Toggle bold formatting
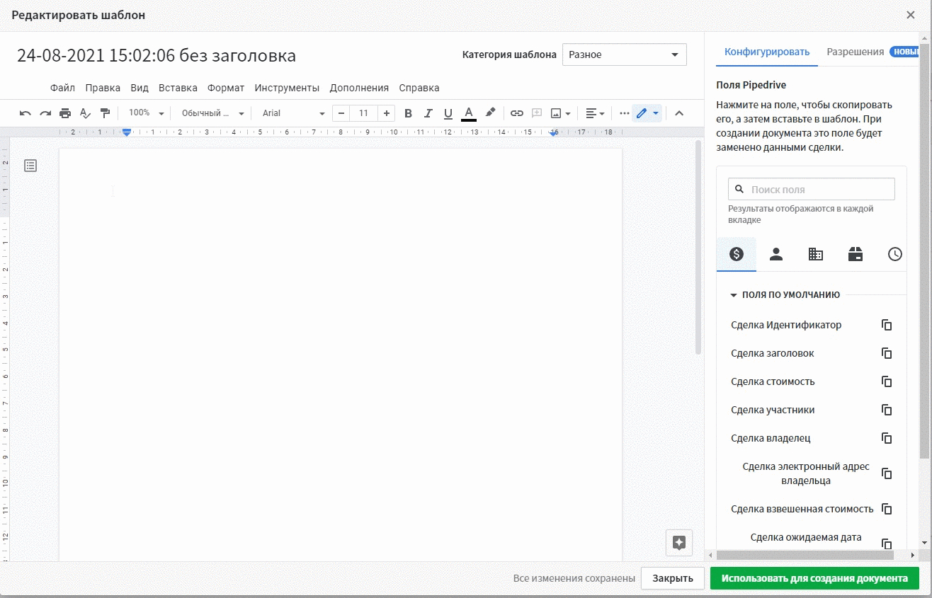 pos(408,113)
